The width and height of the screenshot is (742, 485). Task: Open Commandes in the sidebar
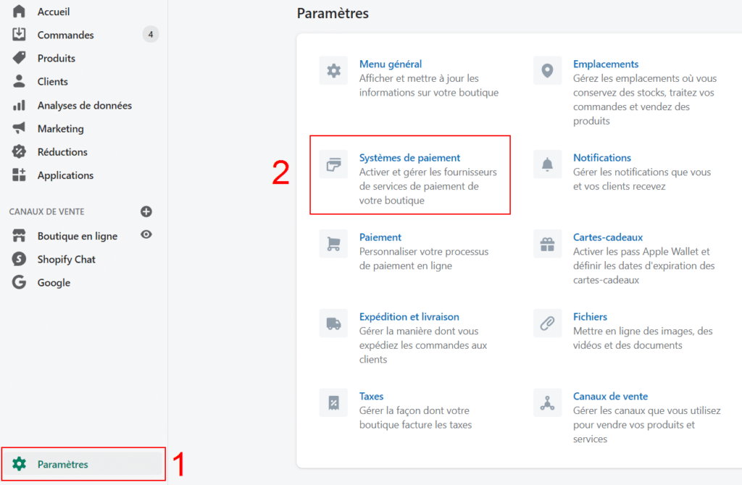pos(65,35)
